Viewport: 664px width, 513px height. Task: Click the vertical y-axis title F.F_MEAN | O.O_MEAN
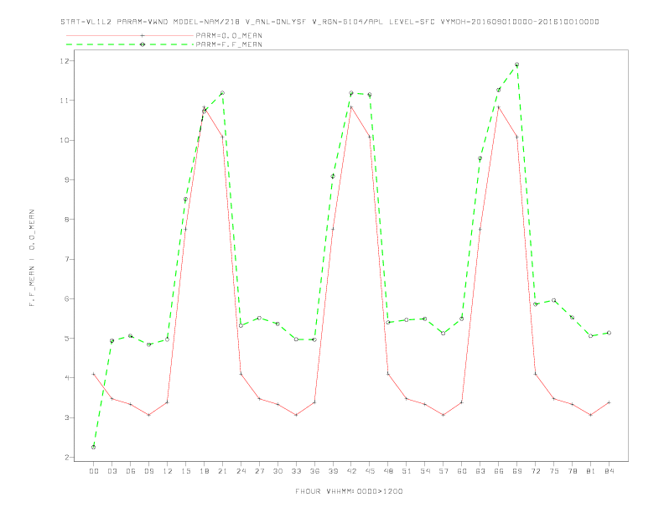click(32, 258)
